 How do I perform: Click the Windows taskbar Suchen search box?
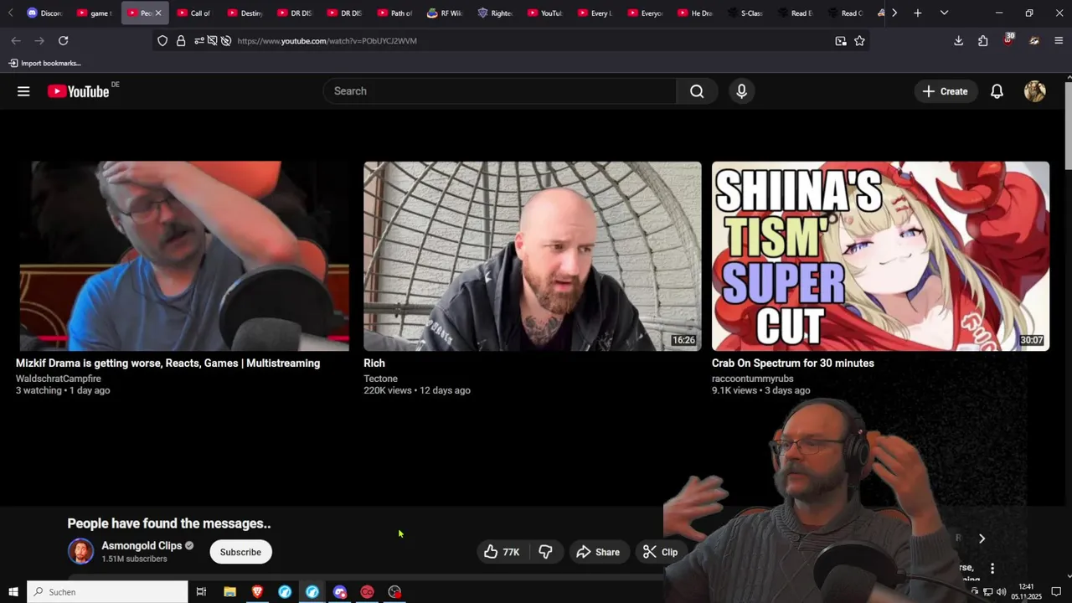click(107, 592)
